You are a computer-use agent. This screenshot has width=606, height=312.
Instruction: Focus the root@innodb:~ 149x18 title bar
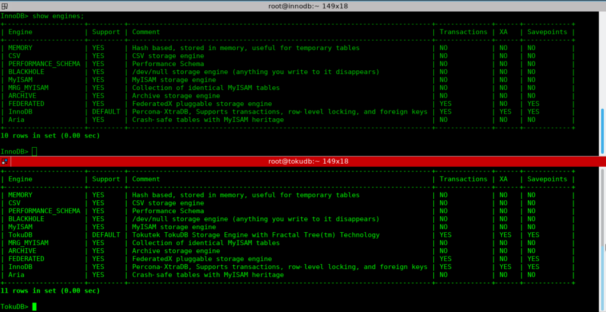pos(303,6)
